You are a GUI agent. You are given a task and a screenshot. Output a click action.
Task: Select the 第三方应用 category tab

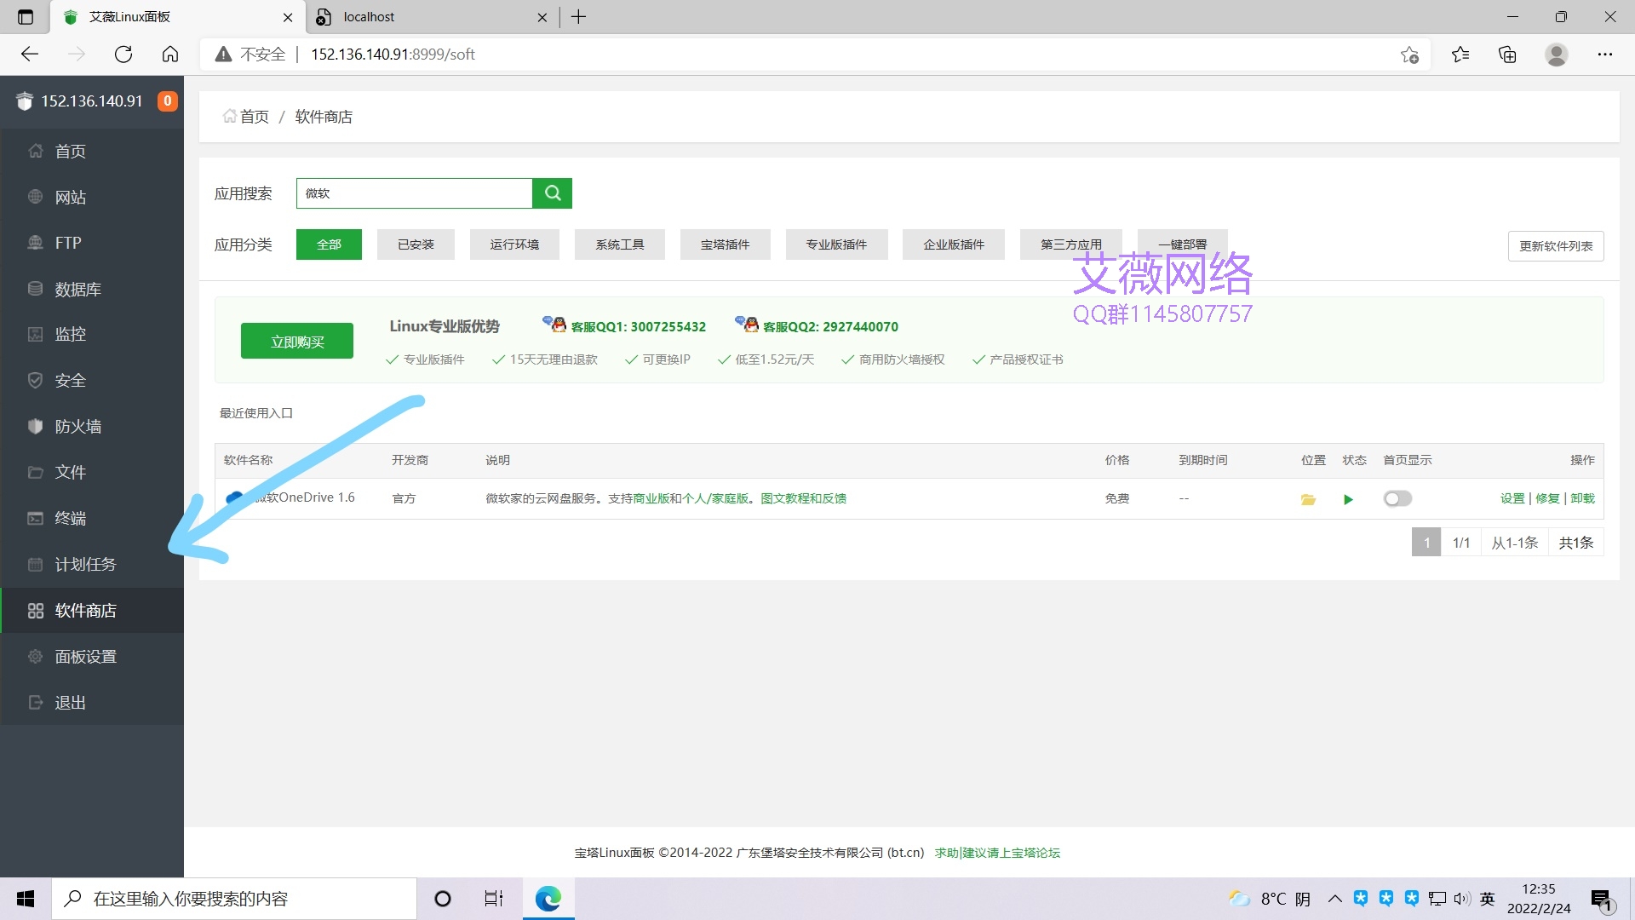click(1071, 244)
